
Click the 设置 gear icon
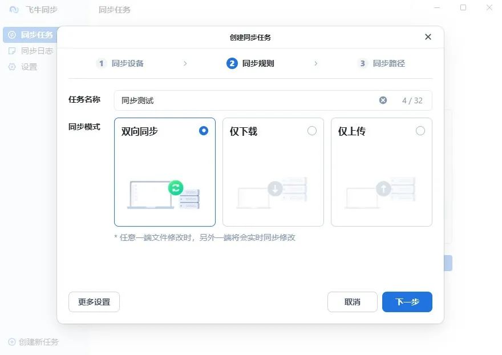tap(12, 67)
